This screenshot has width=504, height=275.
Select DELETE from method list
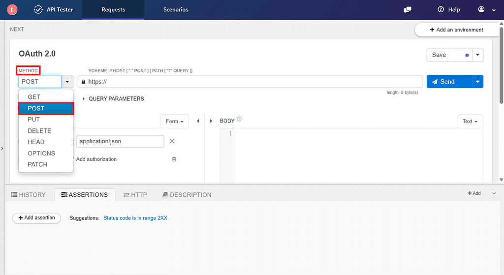pyautogui.click(x=46, y=131)
